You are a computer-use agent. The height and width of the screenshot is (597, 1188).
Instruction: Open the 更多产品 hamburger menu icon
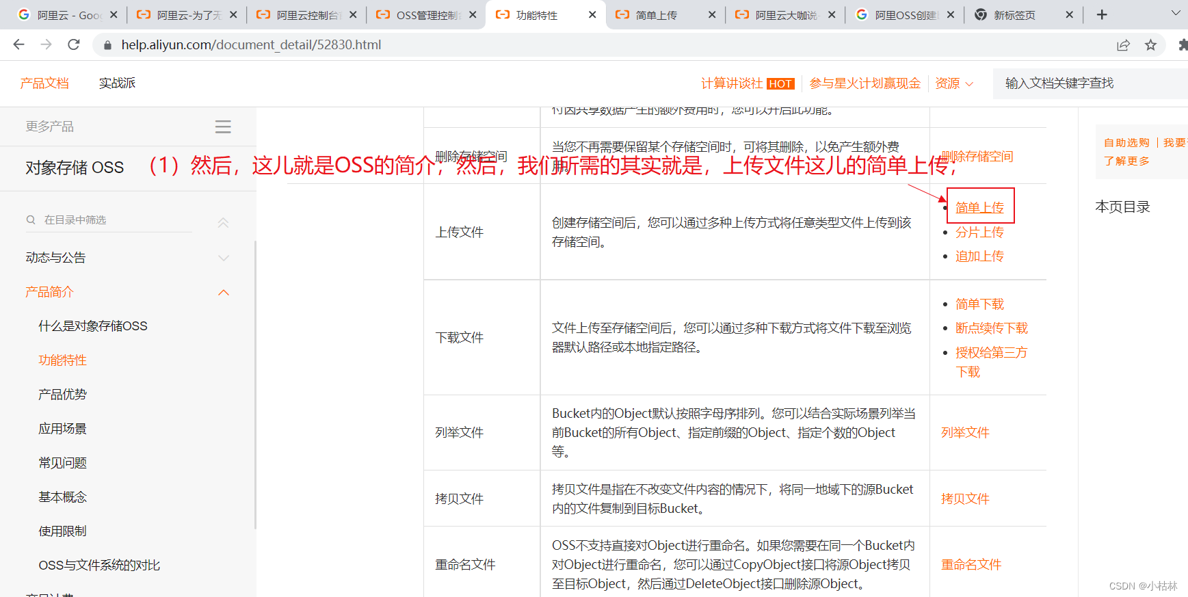[x=223, y=127]
